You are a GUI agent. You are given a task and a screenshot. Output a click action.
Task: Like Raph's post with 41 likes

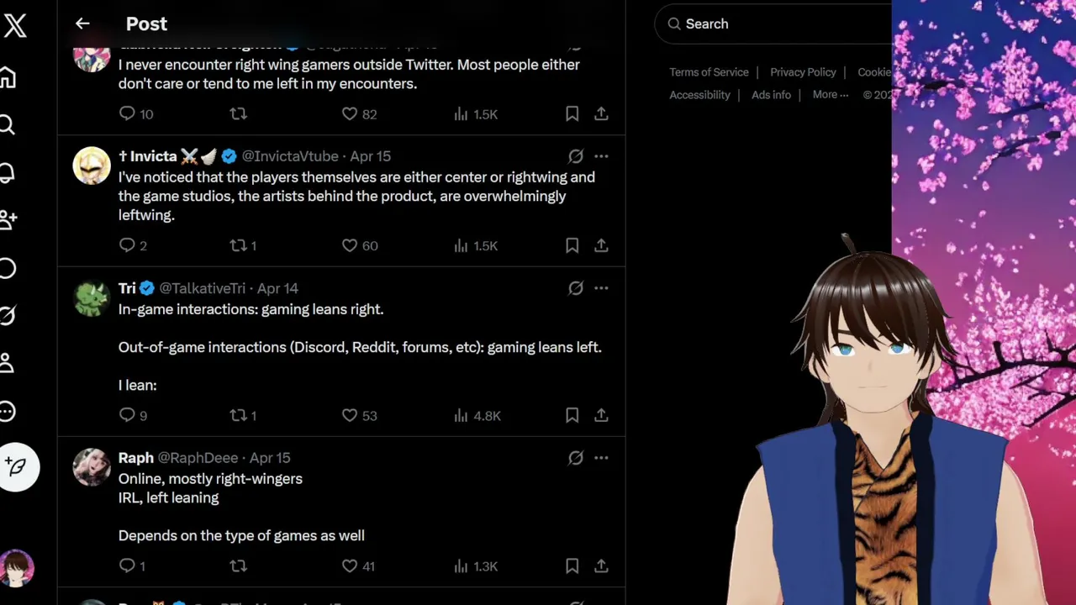coord(350,566)
